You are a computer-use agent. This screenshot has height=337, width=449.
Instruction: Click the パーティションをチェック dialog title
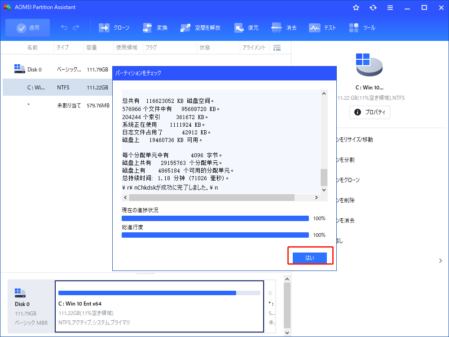point(138,73)
